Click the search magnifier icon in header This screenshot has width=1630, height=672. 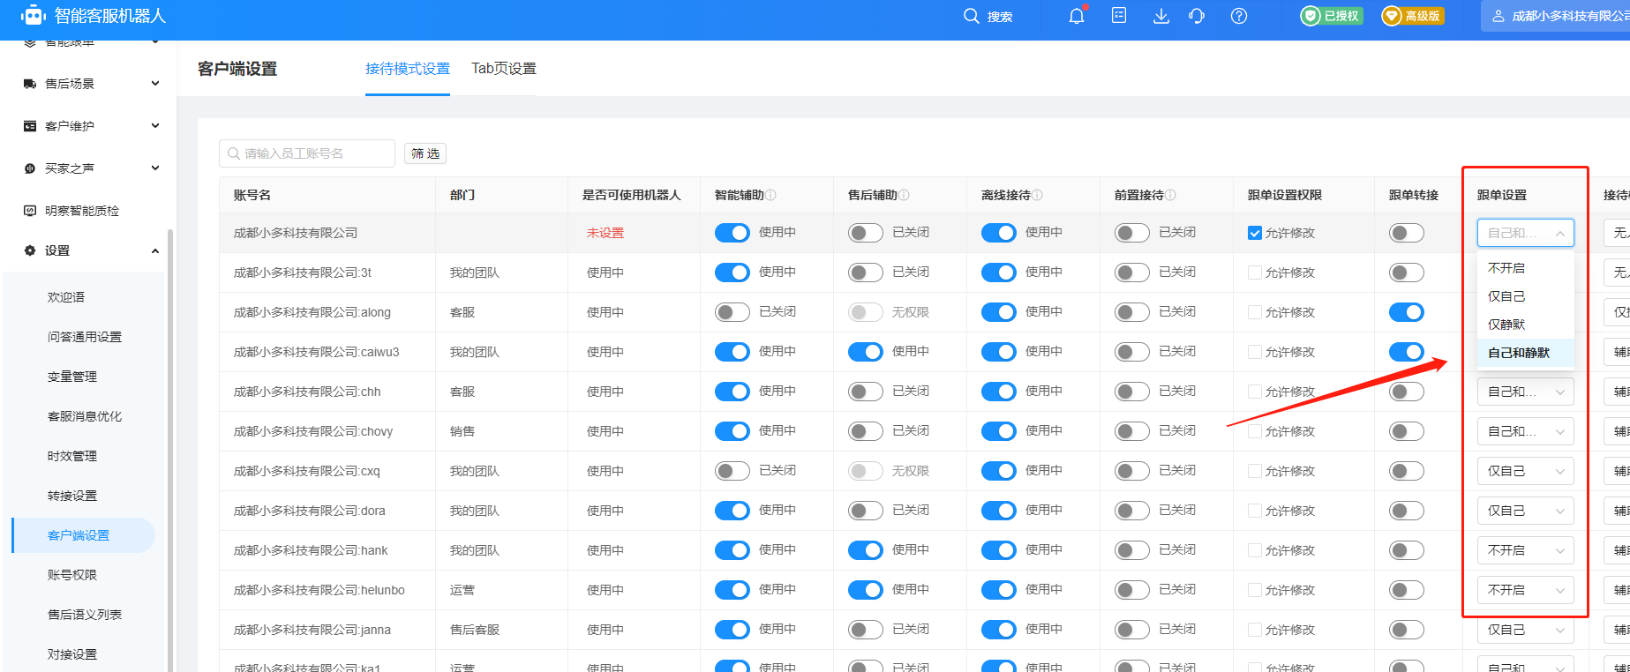972,16
